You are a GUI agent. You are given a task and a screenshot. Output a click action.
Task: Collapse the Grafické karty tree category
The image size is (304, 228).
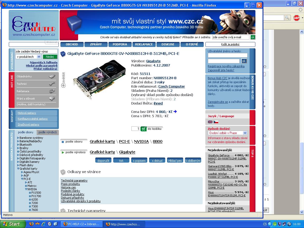18,169
